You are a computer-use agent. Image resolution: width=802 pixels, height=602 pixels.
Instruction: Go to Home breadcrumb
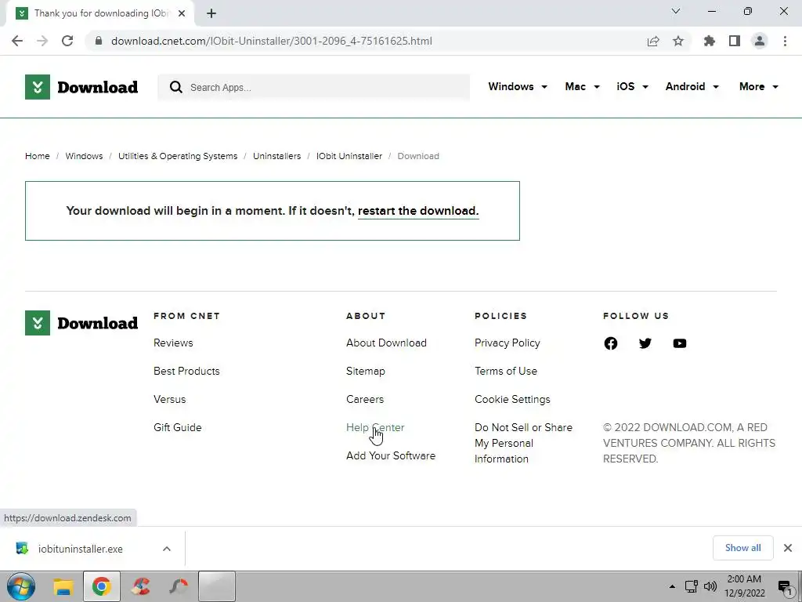click(38, 156)
